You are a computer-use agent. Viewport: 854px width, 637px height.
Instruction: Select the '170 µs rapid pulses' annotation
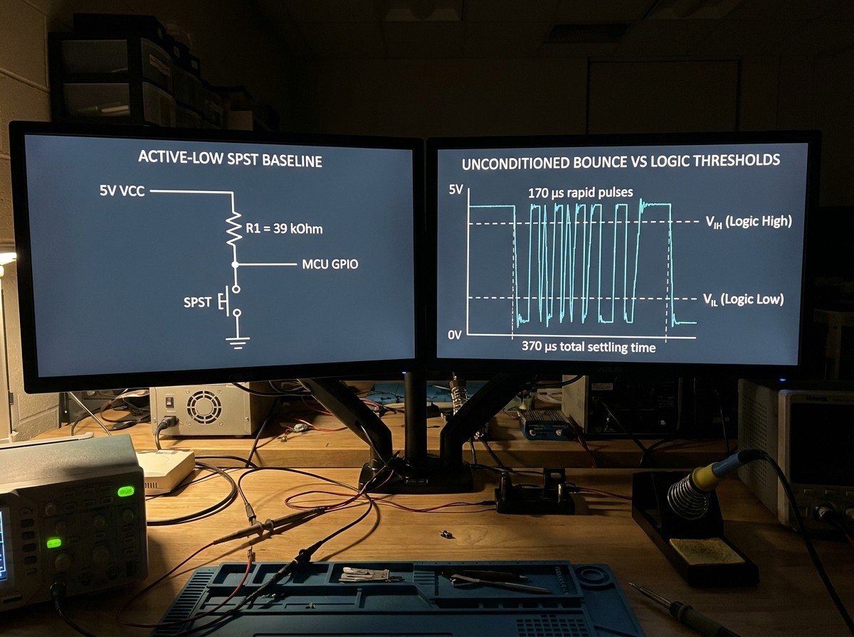580,193
